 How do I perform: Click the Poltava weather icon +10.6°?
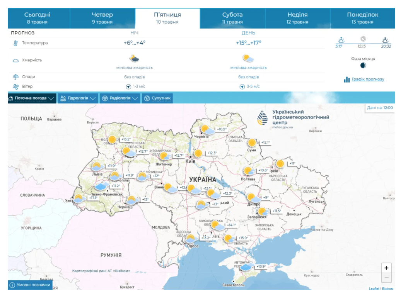coord(249,171)
